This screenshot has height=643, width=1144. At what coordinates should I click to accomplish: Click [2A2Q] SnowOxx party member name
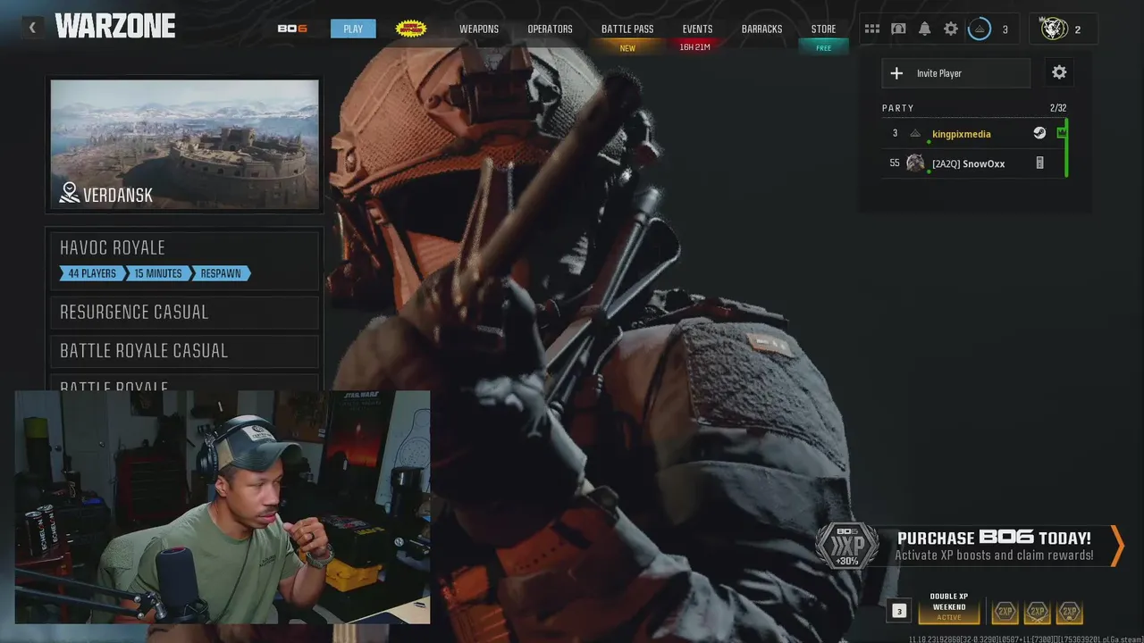968,163
